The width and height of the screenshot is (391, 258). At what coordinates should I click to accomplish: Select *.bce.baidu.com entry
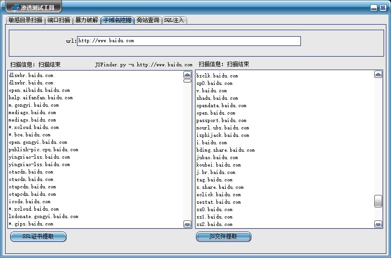coord(29,135)
